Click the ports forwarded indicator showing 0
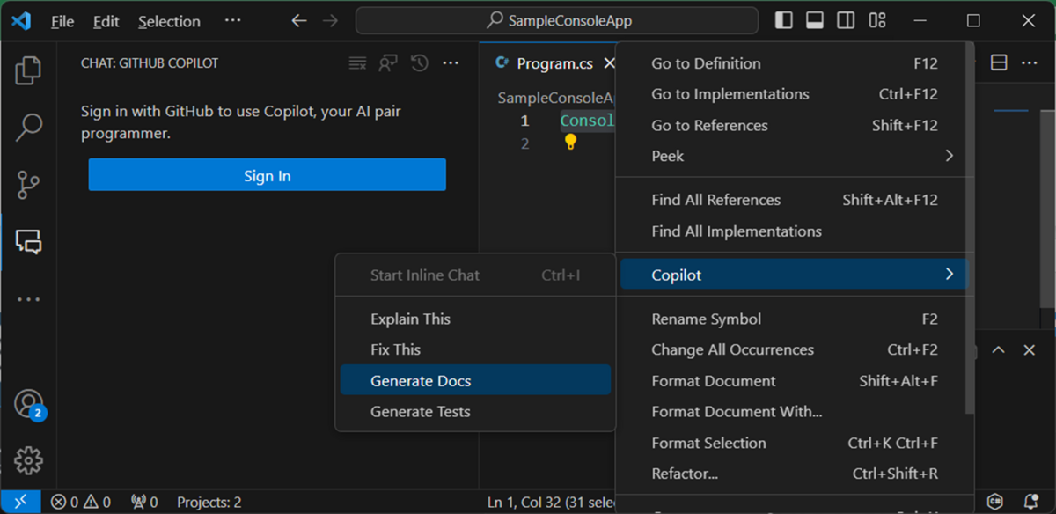1056x514 pixels. [144, 503]
